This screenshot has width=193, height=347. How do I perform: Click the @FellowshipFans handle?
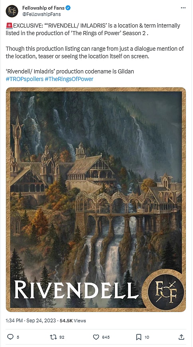pyautogui.click(x=41, y=14)
